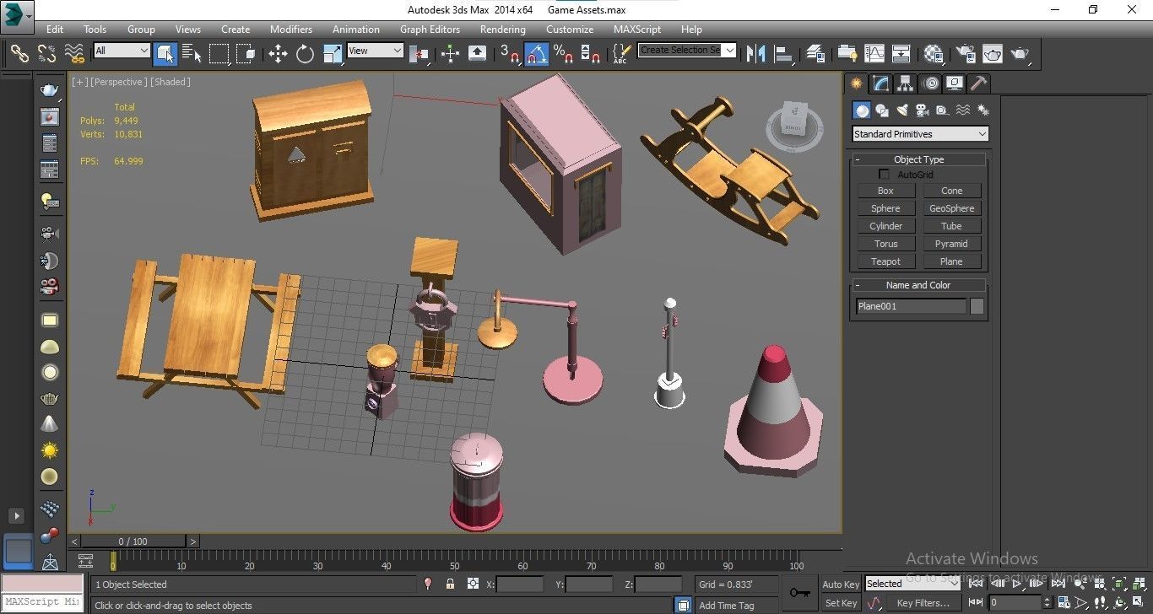Screen dimensions: 1153x614
Task: Click the Cylinder primitive button
Action: [885, 226]
